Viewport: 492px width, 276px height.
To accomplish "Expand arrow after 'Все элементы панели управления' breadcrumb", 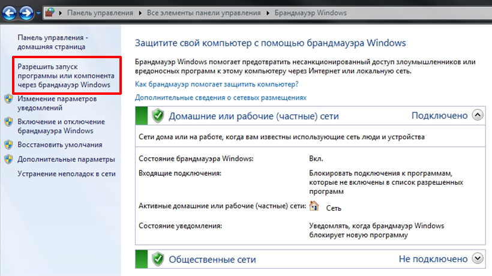I will pos(268,13).
